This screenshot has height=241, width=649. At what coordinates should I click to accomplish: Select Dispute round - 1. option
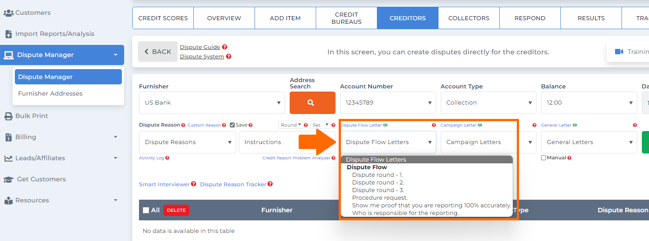pyautogui.click(x=426, y=175)
